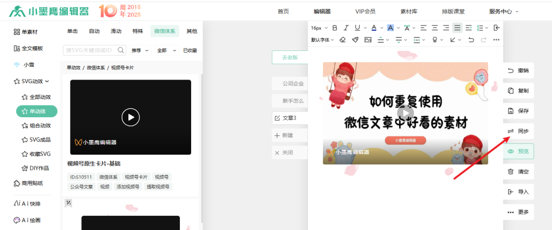
Task: Align text left
Action: pyautogui.click(x=424, y=28)
